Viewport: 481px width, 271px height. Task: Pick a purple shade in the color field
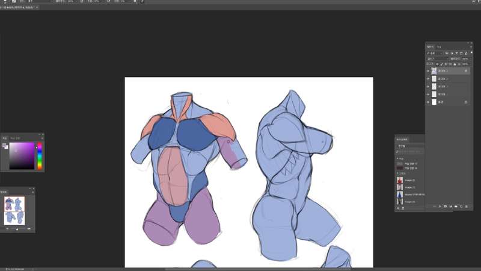(22, 156)
